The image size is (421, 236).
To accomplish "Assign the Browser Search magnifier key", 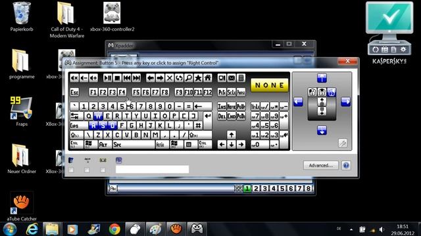I will click(189, 78).
